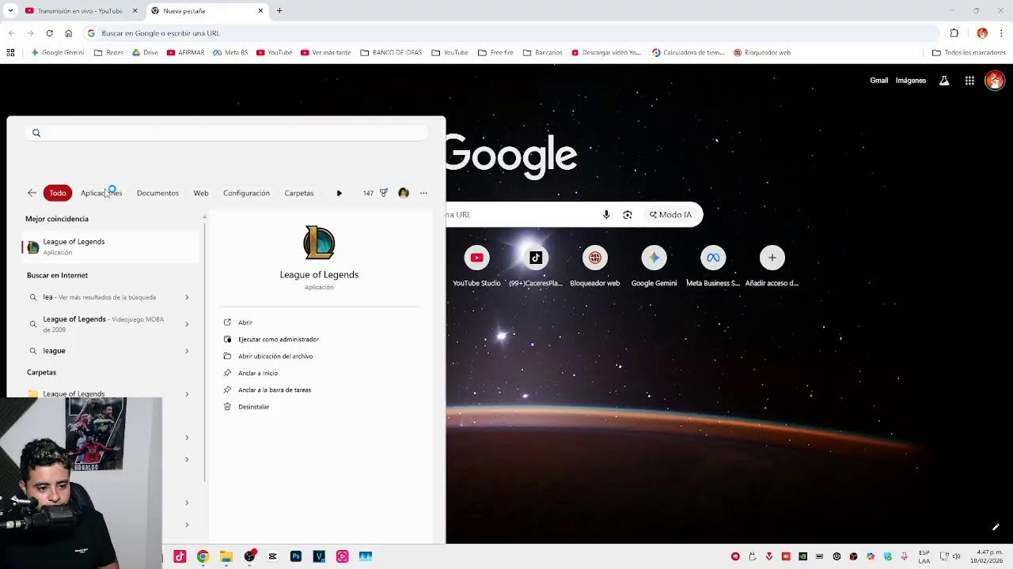
Task: Open the YouTube Studio shortcut
Action: tap(476, 258)
